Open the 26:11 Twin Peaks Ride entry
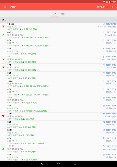This screenshot has height=167, width=117. 58,59
